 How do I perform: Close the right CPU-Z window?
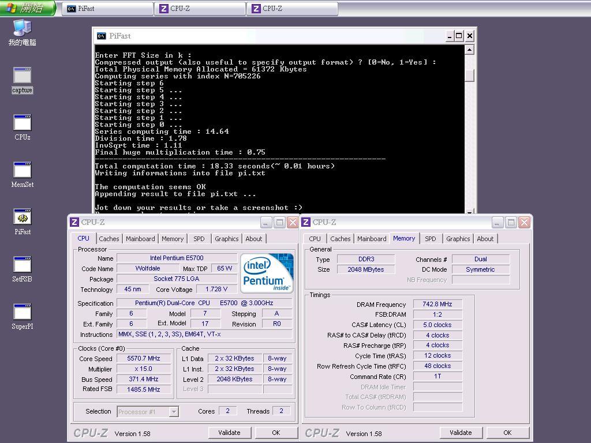[524, 222]
